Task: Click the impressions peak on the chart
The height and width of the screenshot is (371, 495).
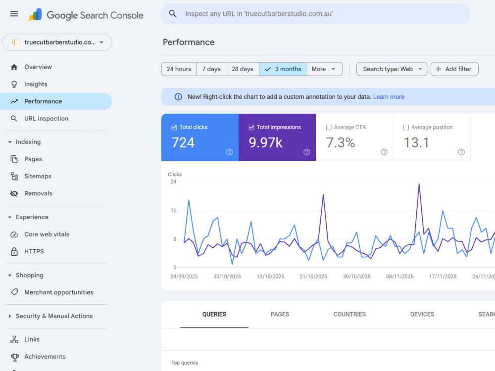Action: [419, 184]
